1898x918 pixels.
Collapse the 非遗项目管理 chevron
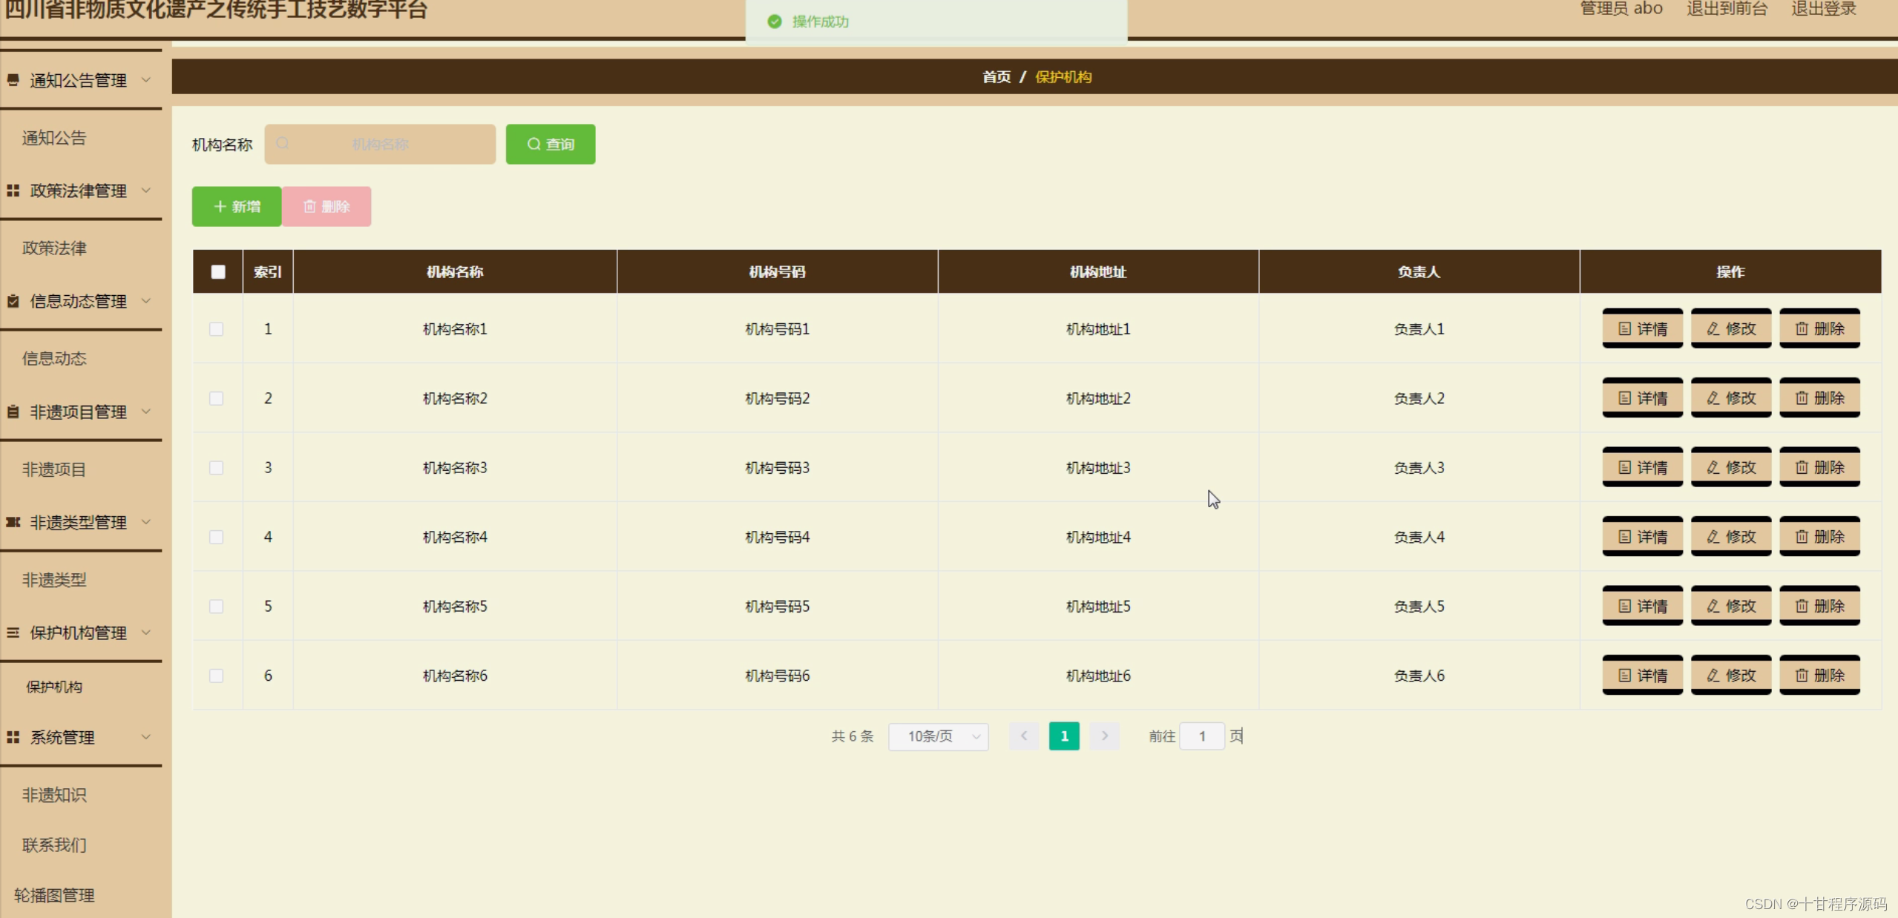[146, 412]
